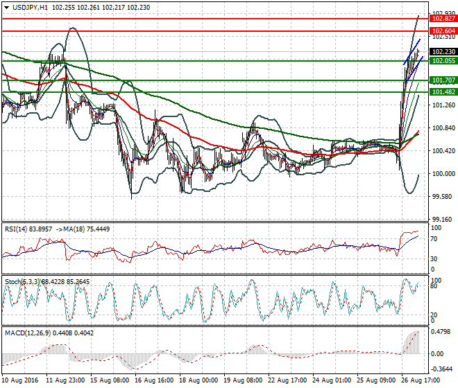Select the 15 Aug 08:00 time axis label
This screenshot has width=458, height=388.
pos(110,380)
